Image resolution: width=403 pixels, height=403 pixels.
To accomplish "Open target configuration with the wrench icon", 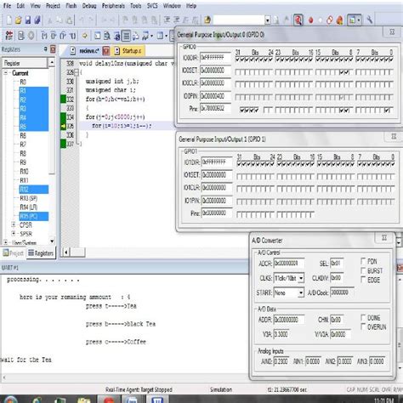I will [369, 20].
